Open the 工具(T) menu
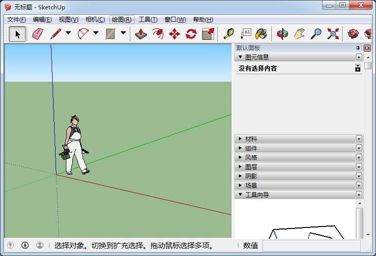Viewport: 376px width, 256px height. click(x=148, y=20)
